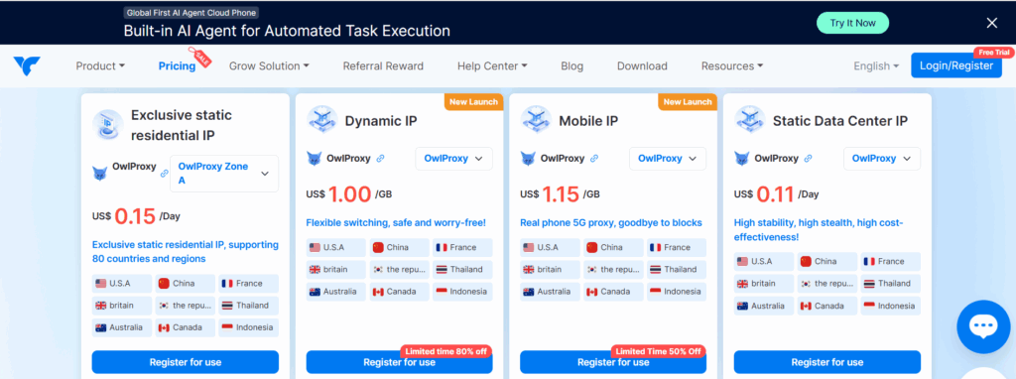Select britain in Exclusive static card

coord(122,306)
